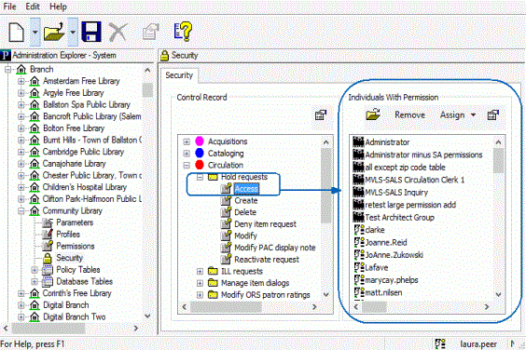Open the Help menu
The width and height of the screenshot is (526, 350).
tap(58, 7)
